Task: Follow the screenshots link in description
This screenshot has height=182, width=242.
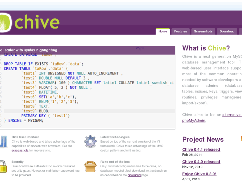Action: [20, 150]
